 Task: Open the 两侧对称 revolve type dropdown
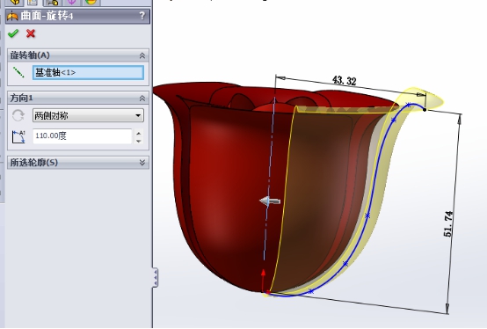[x=88, y=115]
